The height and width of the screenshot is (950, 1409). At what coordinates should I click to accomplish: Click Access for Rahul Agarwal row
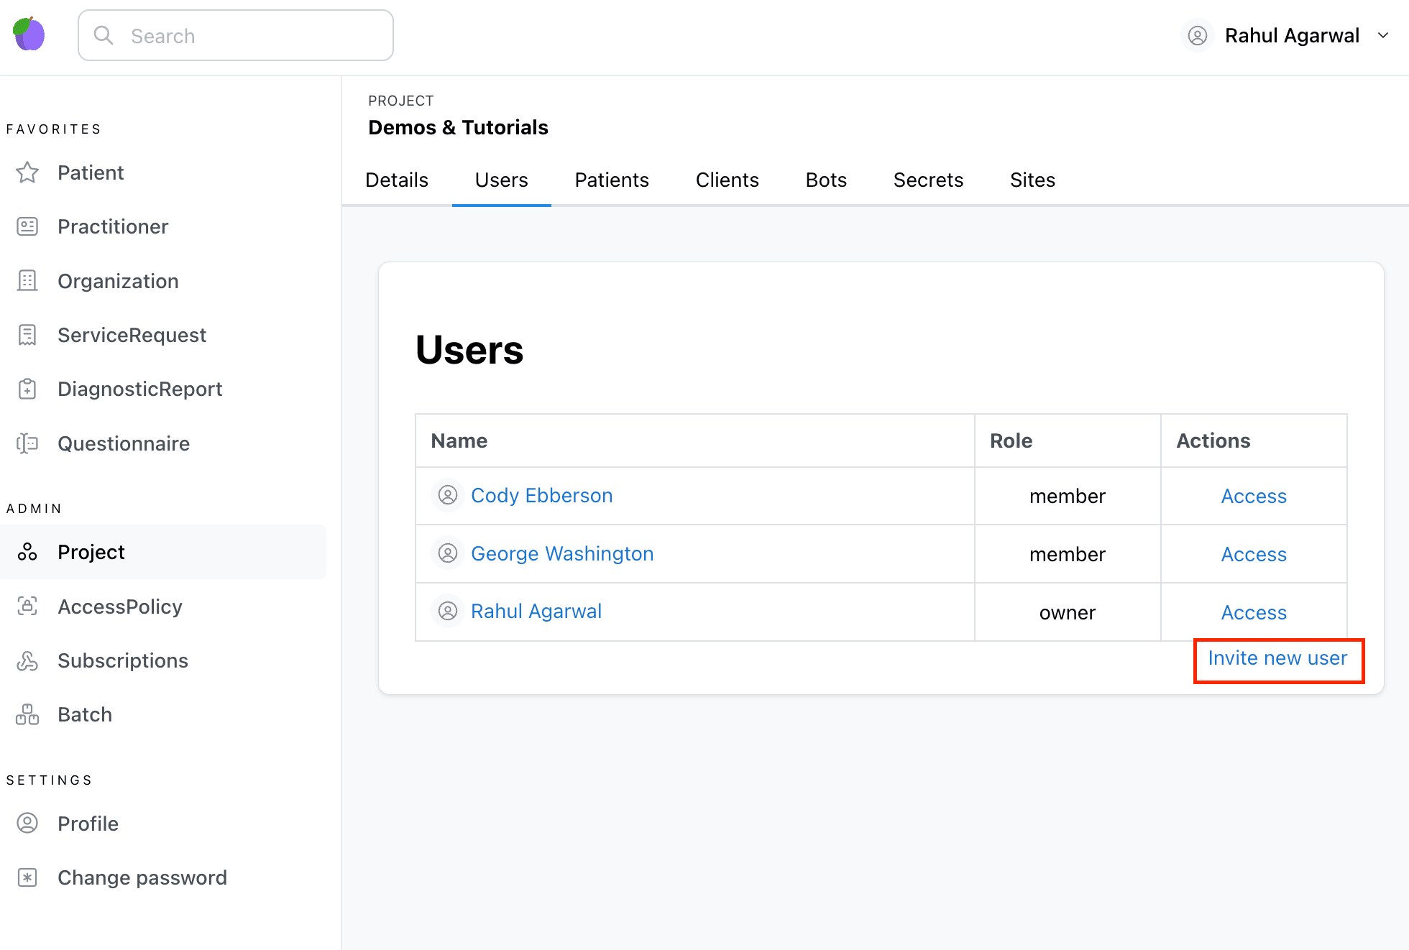1253,612
